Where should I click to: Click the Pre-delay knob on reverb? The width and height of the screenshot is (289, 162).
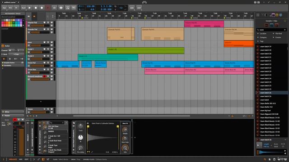[x=80, y=148]
